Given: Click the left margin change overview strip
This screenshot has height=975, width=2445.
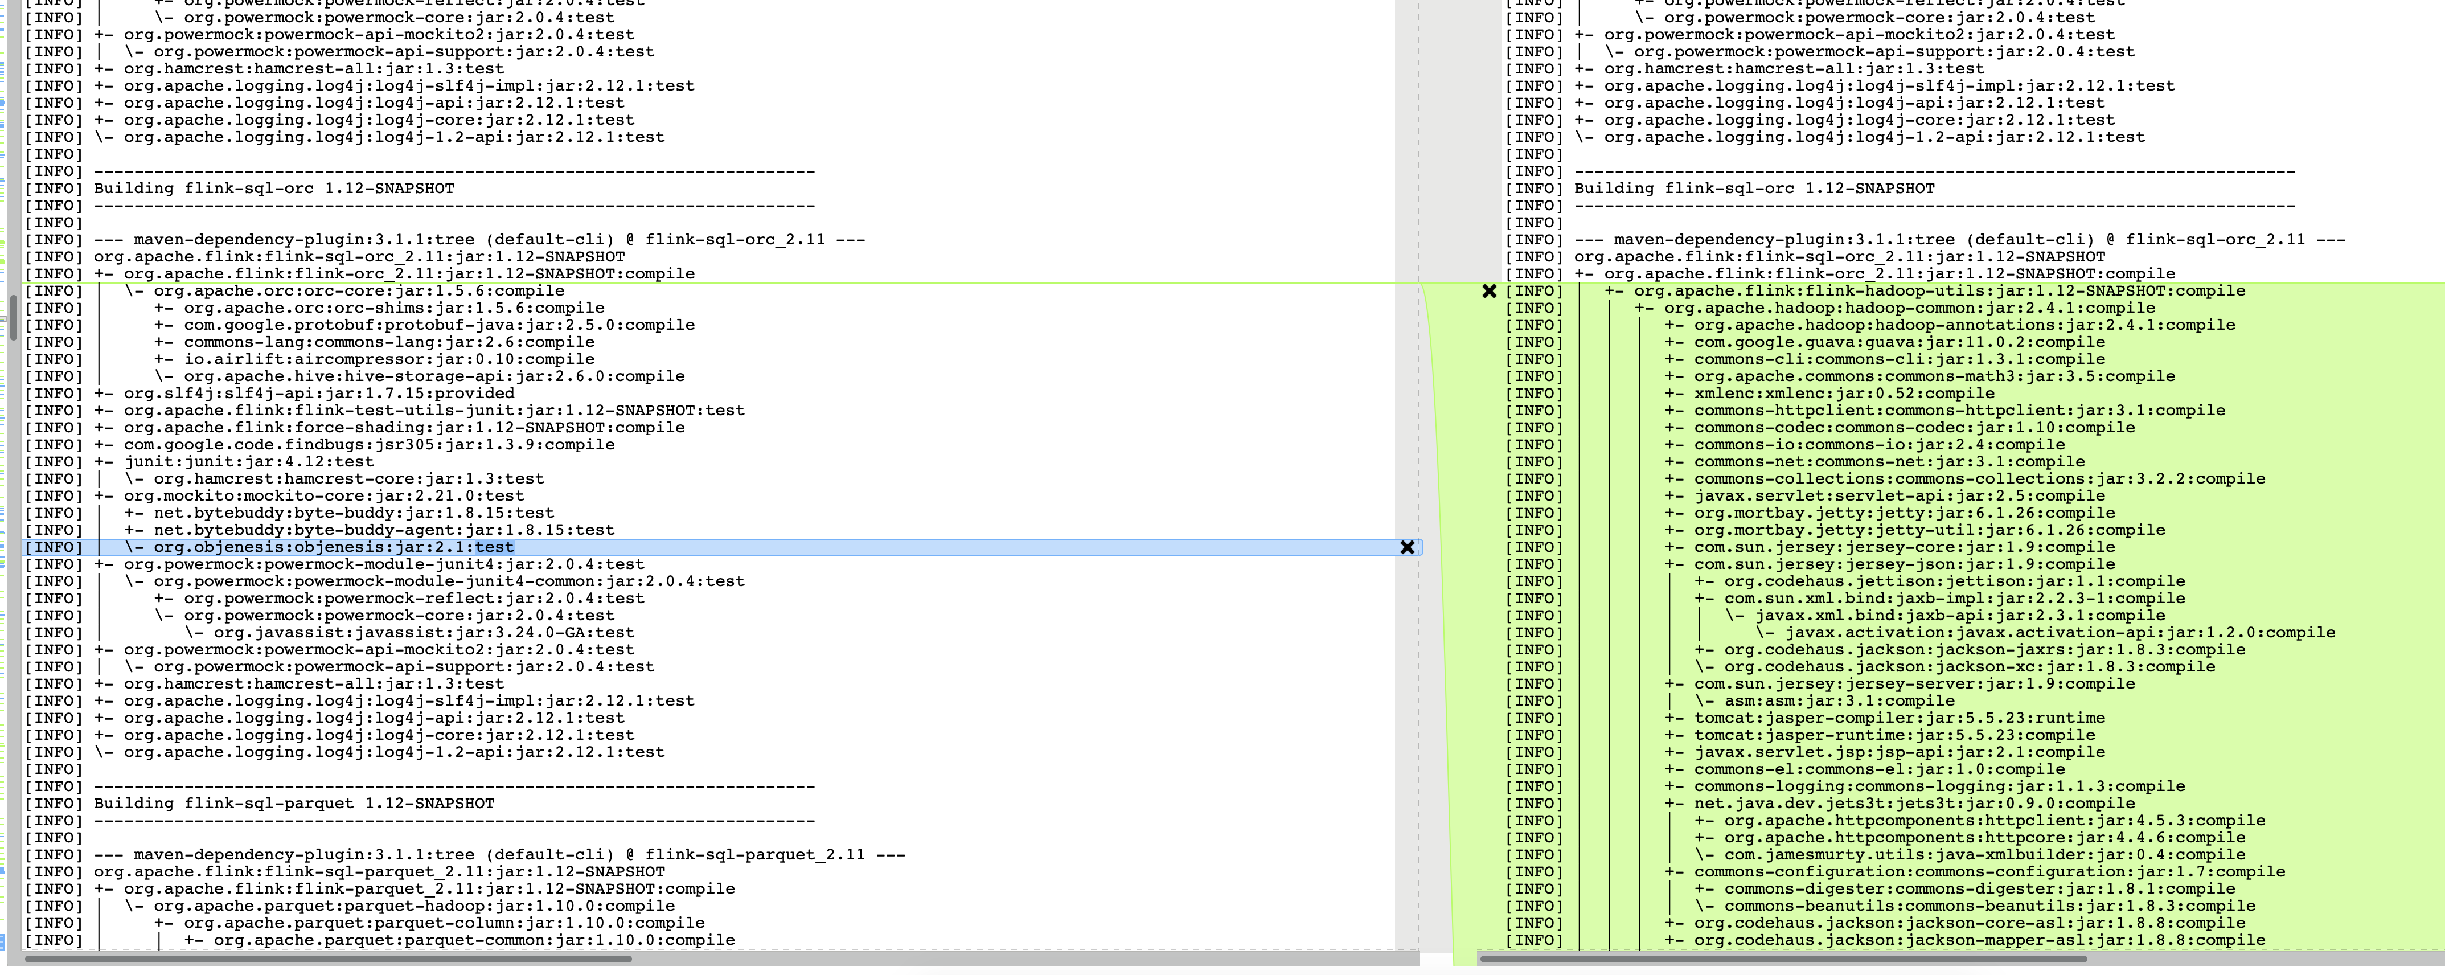Looking at the screenshot, I should pos(3,474).
